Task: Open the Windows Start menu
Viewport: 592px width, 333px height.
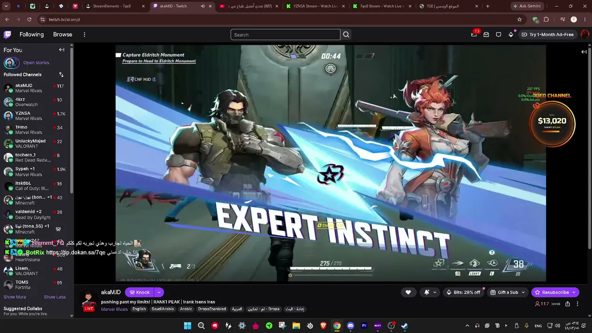Action: [188, 326]
